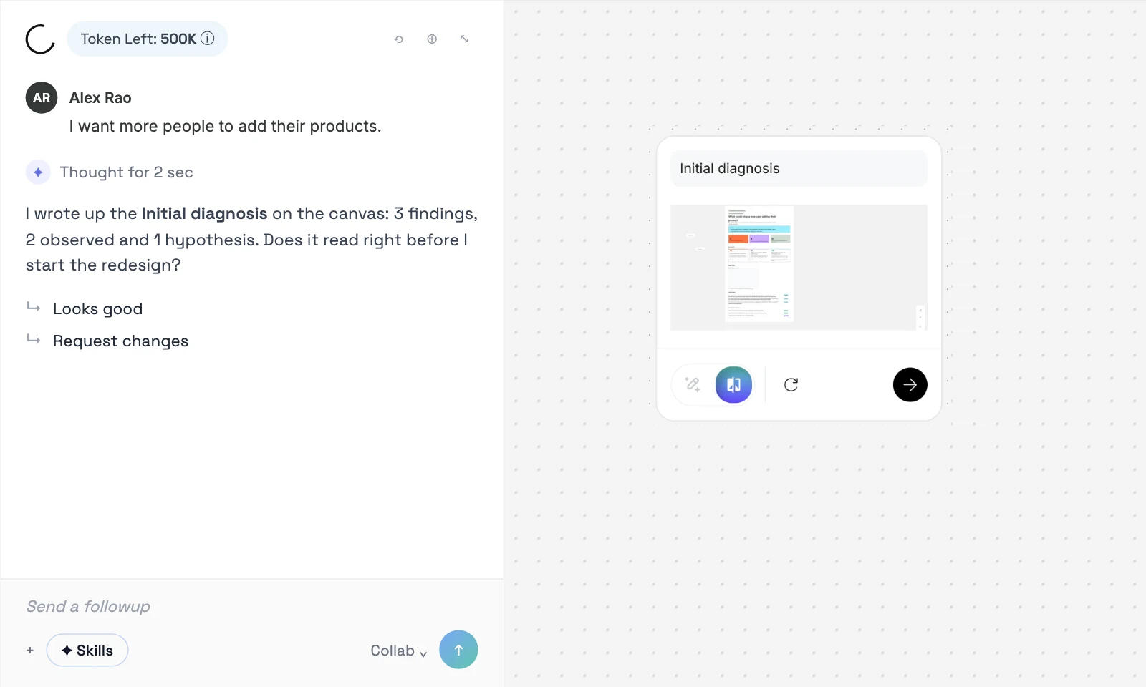Expand the 'Thought for 2 sec' section
Viewport: 1146px width, 687px height.
[x=126, y=172]
